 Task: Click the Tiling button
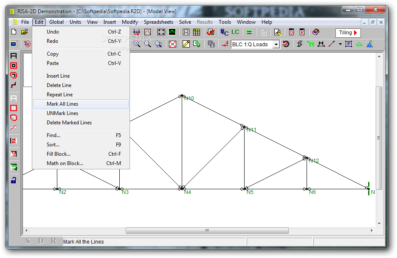click(x=348, y=33)
